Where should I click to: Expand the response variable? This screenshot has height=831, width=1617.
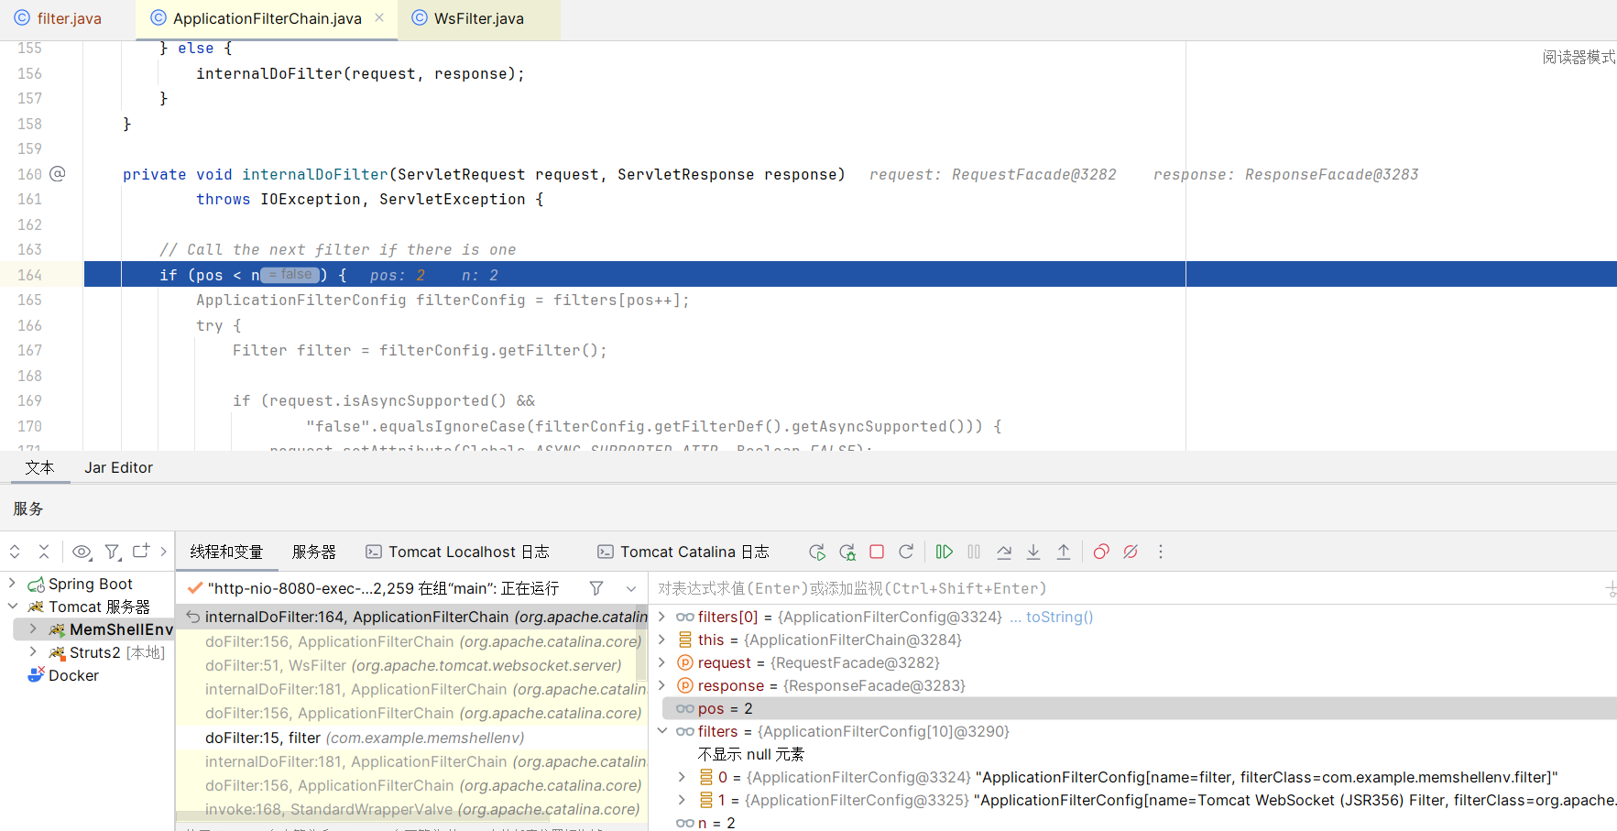pos(662,685)
